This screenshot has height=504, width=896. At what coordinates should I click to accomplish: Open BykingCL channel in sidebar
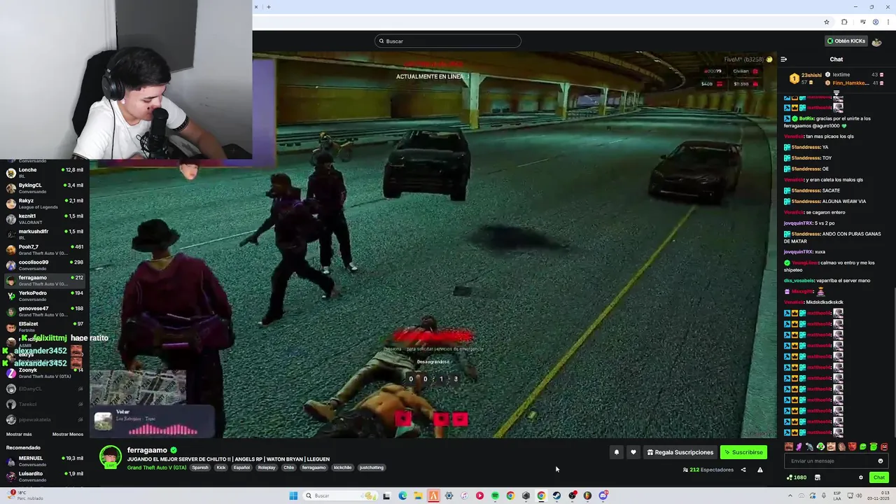click(x=45, y=188)
